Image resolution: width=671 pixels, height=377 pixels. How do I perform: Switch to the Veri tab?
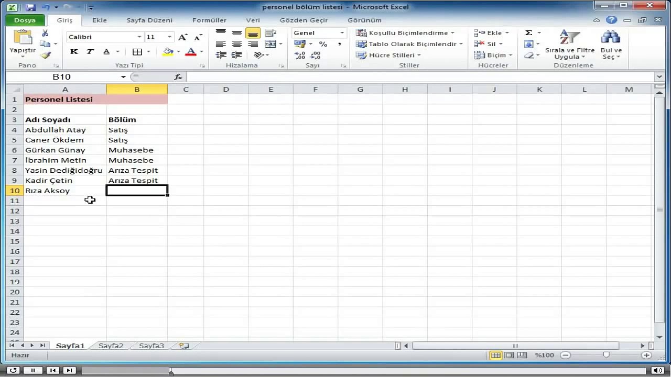tap(253, 20)
